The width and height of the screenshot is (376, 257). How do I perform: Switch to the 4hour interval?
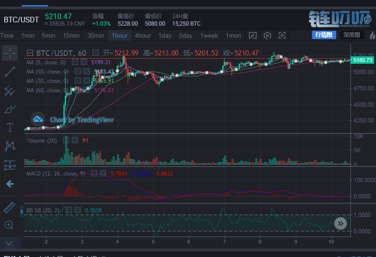pos(143,35)
